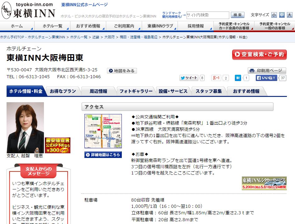Set font size to 小 (small)
Screen dimensions: 295x224
(x=274, y=15)
